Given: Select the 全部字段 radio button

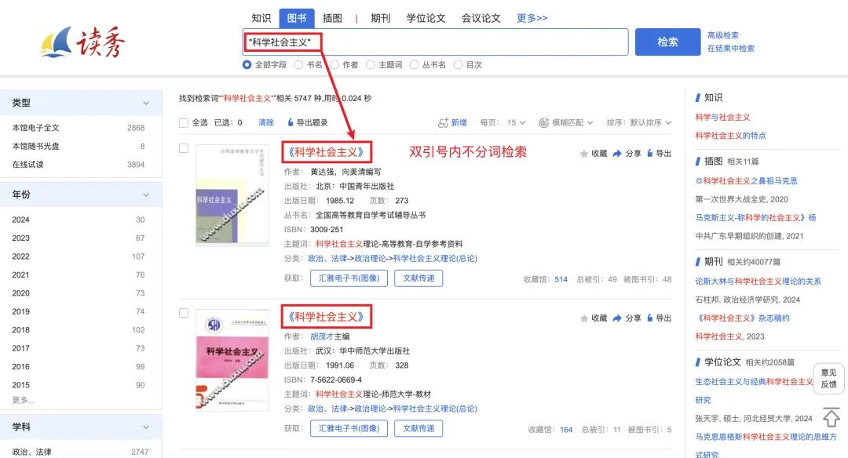Looking at the screenshot, I should 247,65.
